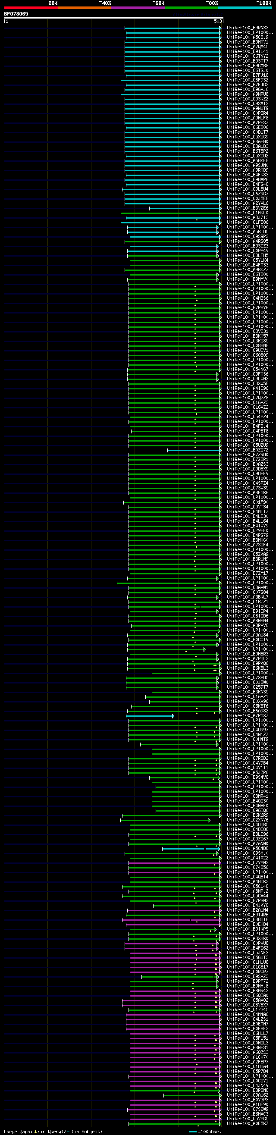Click label UniRef100_C6TD00

tap(248, 275)
